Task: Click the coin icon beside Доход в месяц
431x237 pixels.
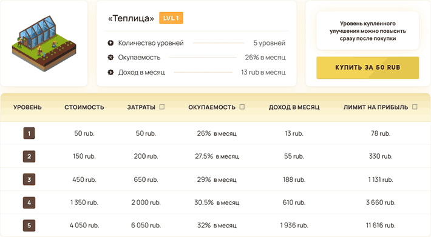Action: tap(110, 72)
